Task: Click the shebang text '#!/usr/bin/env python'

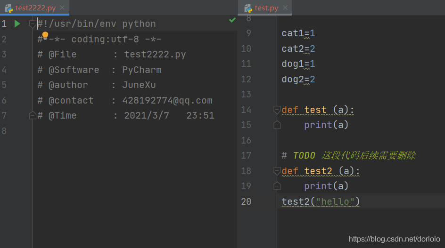Action: (97, 24)
